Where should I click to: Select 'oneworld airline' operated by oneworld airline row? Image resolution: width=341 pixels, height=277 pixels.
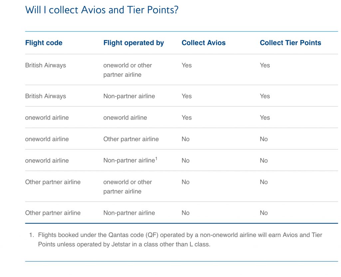tap(47, 118)
